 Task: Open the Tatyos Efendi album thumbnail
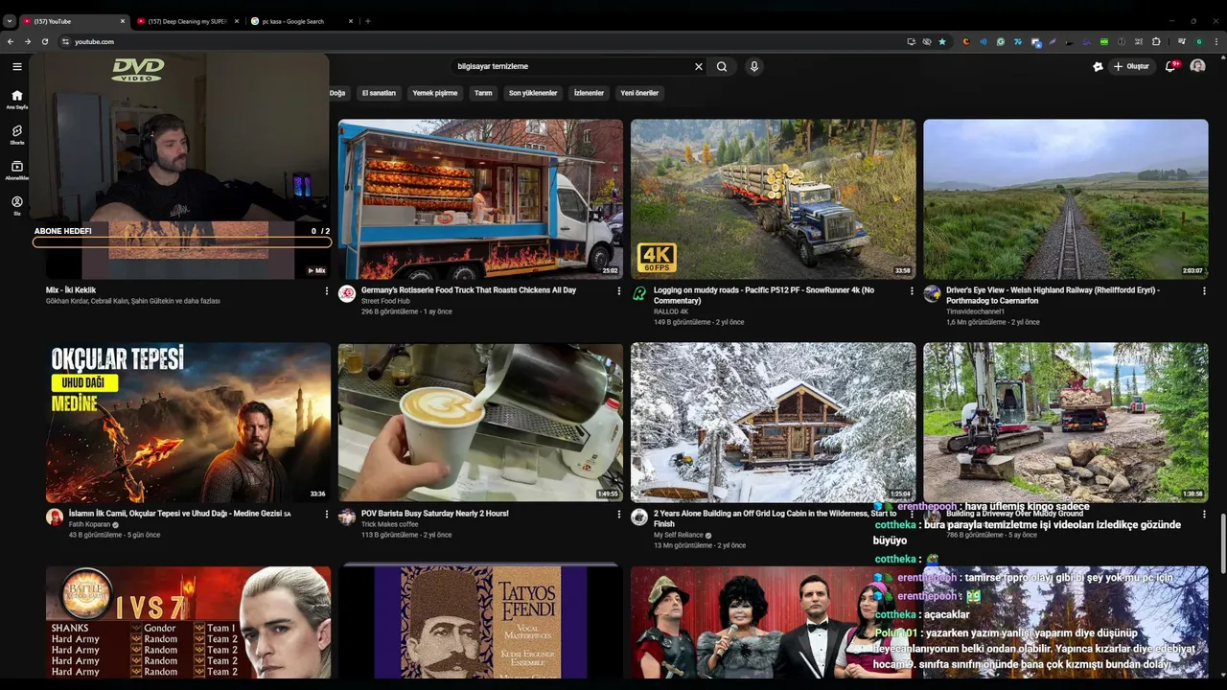480,622
